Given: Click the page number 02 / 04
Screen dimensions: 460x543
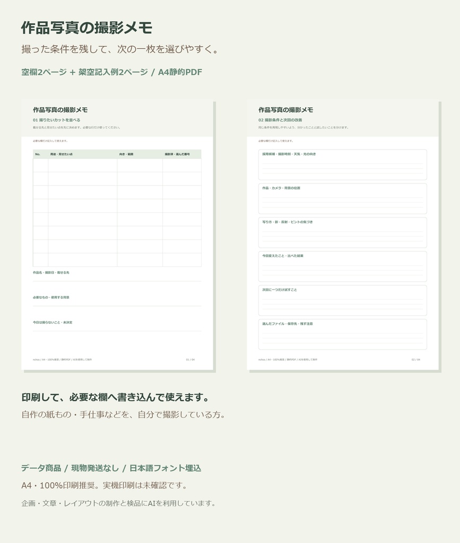Looking at the screenshot, I should 415,360.
